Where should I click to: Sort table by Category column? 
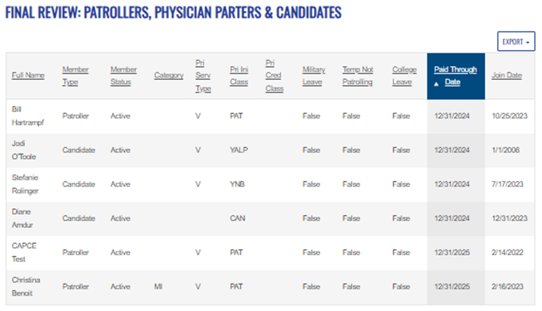pos(169,75)
